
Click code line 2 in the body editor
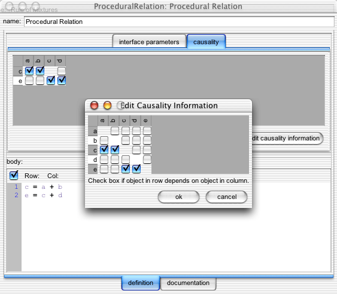(44, 195)
